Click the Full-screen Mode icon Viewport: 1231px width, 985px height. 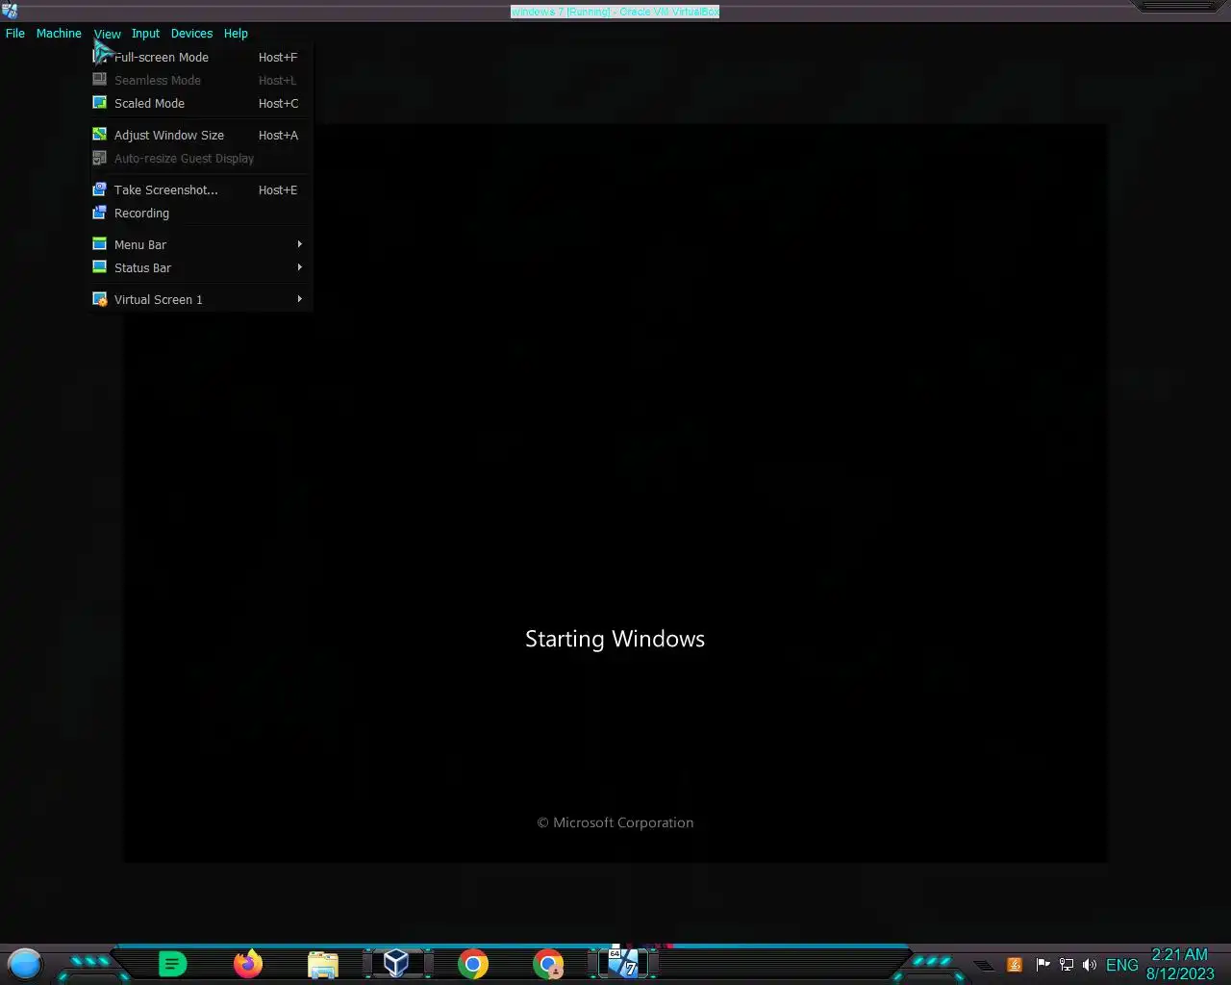[x=99, y=57]
